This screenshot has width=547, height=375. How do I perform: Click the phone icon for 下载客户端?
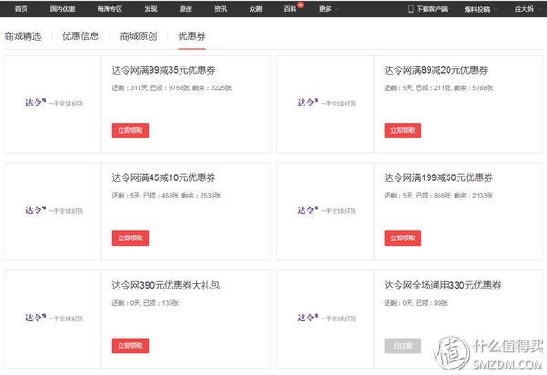point(410,9)
